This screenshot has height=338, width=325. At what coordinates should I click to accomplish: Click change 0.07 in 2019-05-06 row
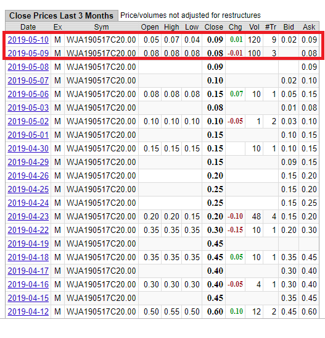(x=236, y=94)
